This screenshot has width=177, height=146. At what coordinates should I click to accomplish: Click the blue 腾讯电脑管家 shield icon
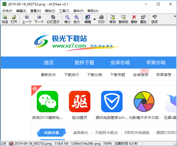(112, 102)
